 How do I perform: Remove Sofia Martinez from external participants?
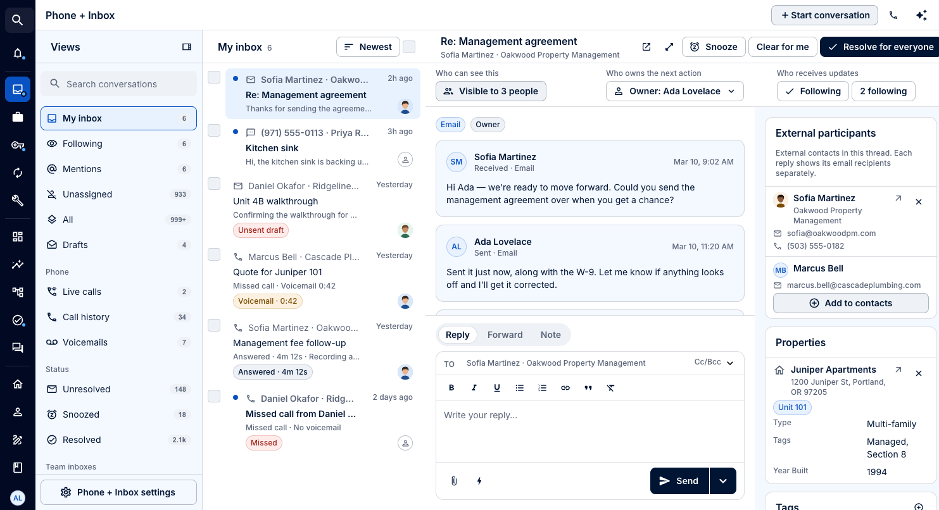click(x=919, y=202)
